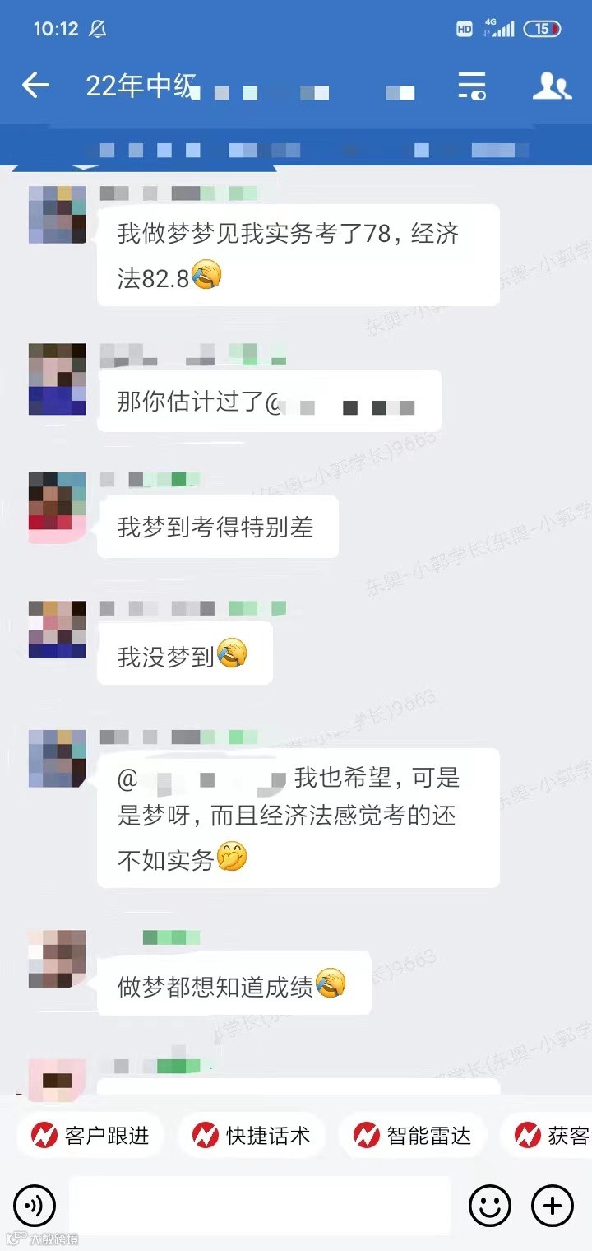This screenshot has height=1251, width=592.
Task: Tap the 快捷话术 shortcut
Action: (x=251, y=1136)
